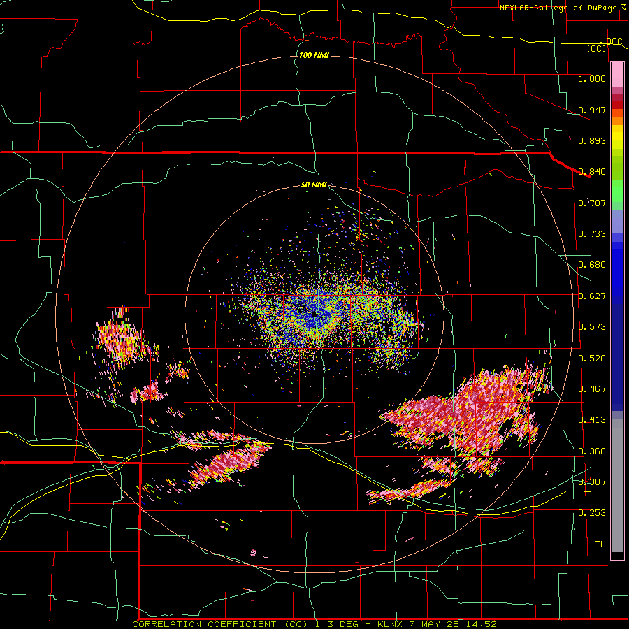Click the radar site center black dot
Image resolution: width=629 pixels, height=629 pixels.
tap(314, 314)
